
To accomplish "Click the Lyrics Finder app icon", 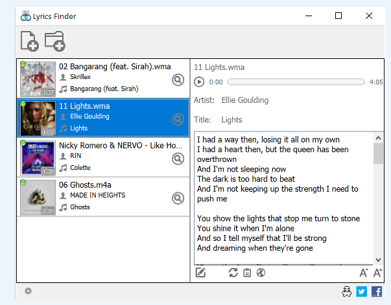I will pos(25,16).
